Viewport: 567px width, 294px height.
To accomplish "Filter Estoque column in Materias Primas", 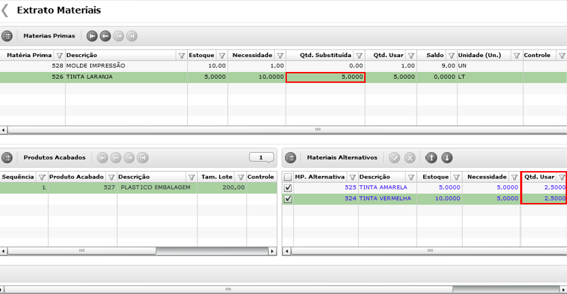I will point(222,56).
